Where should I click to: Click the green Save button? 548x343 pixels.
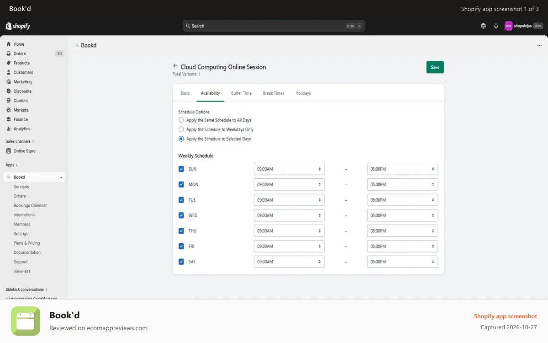coord(435,67)
